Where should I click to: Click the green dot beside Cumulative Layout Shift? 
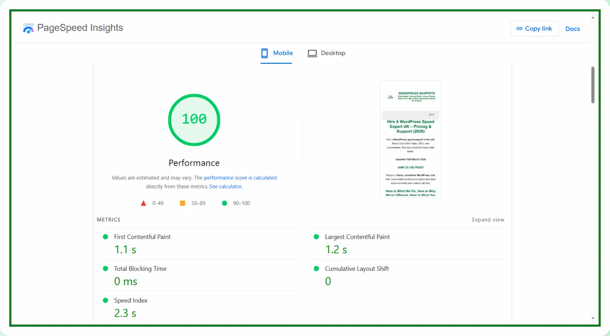pyautogui.click(x=316, y=269)
